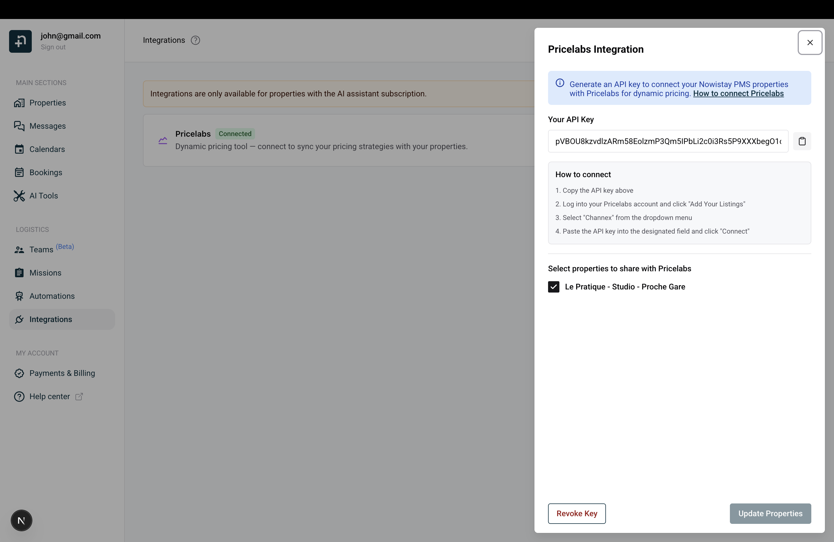Image resolution: width=834 pixels, height=542 pixels.
Task: Click the Missions clipboard icon
Action: (x=19, y=273)
